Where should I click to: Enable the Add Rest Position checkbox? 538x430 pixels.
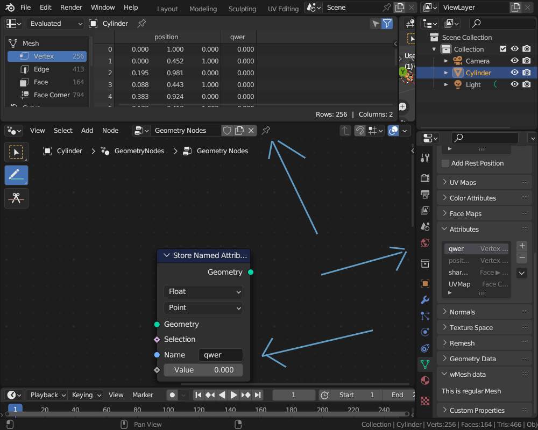click(445, 163)
